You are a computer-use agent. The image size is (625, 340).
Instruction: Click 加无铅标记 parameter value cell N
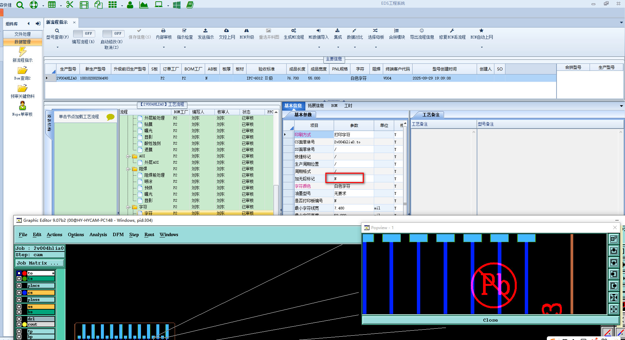[x=353, y=179]
